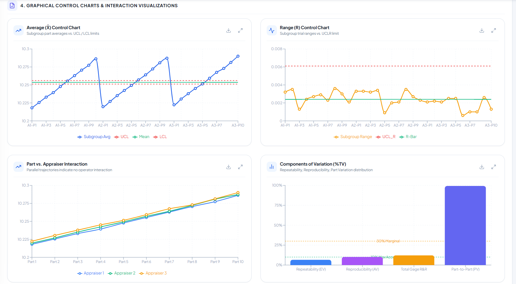
Task: Expand Part vs. Appraiser Interaction chart fullscreen
Action: [x=240, y=167]
